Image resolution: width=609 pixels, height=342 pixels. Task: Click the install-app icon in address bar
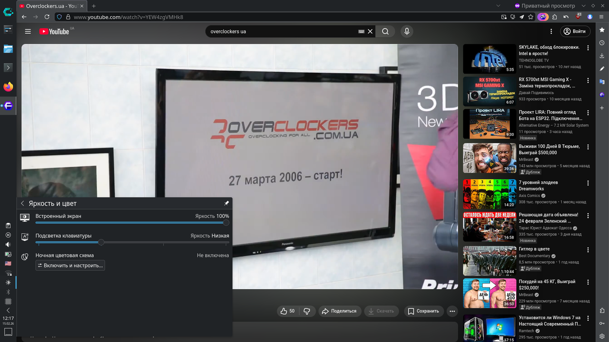click(513, 17)
